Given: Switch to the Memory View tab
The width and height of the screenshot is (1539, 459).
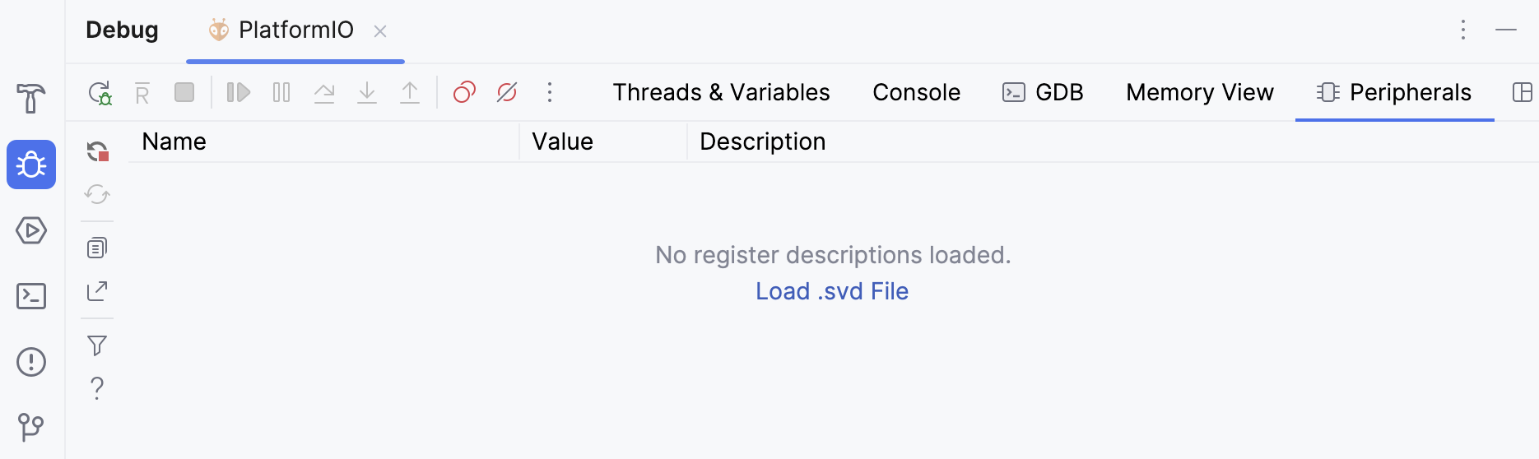Looking at the screenshot, I should (1199, 92).
